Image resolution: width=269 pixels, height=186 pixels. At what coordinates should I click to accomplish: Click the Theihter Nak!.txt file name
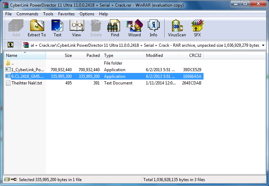coord(27,83)
